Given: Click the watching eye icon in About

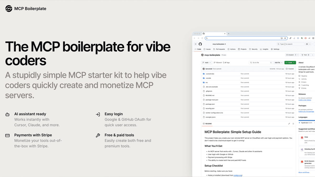Looking at the screenshot, I should point(299,85).
